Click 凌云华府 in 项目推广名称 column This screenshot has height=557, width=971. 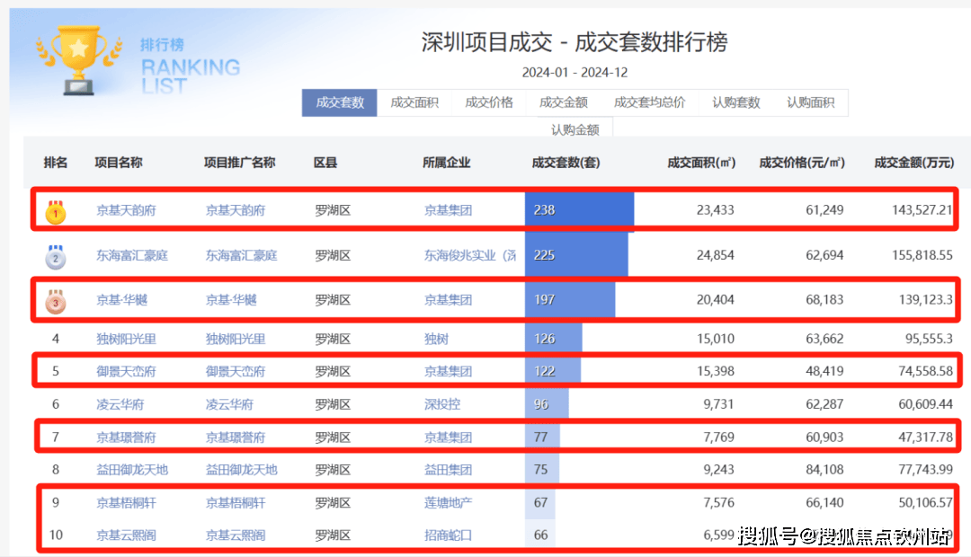[230, 405]
